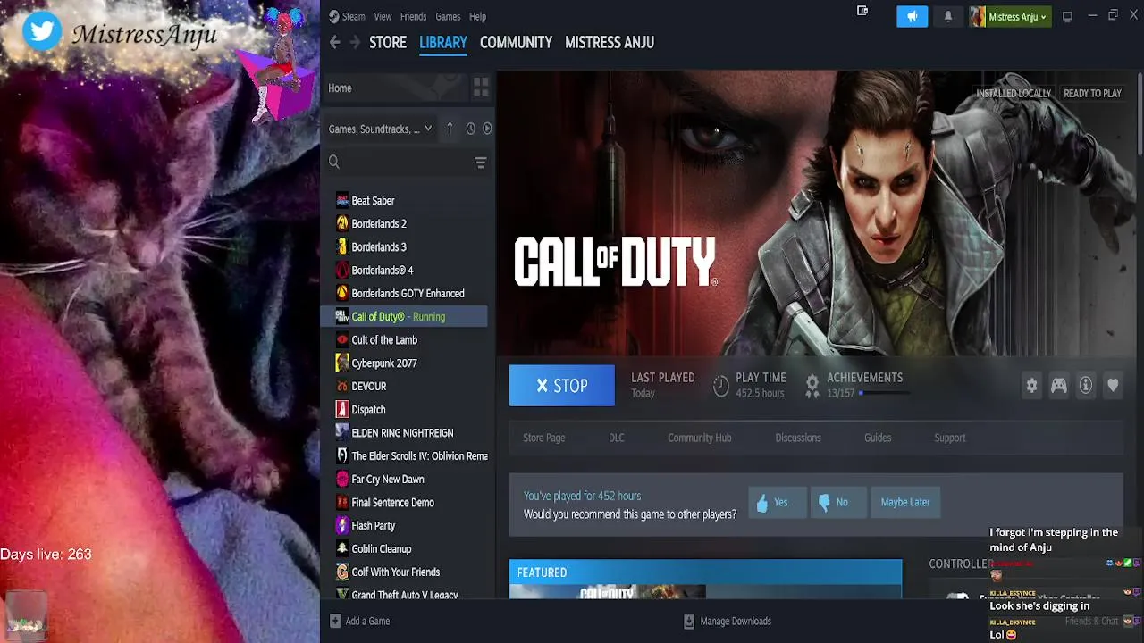Screen dimensions: 1144x643
Task: Open the game info icon
Action: [1086, 385]
